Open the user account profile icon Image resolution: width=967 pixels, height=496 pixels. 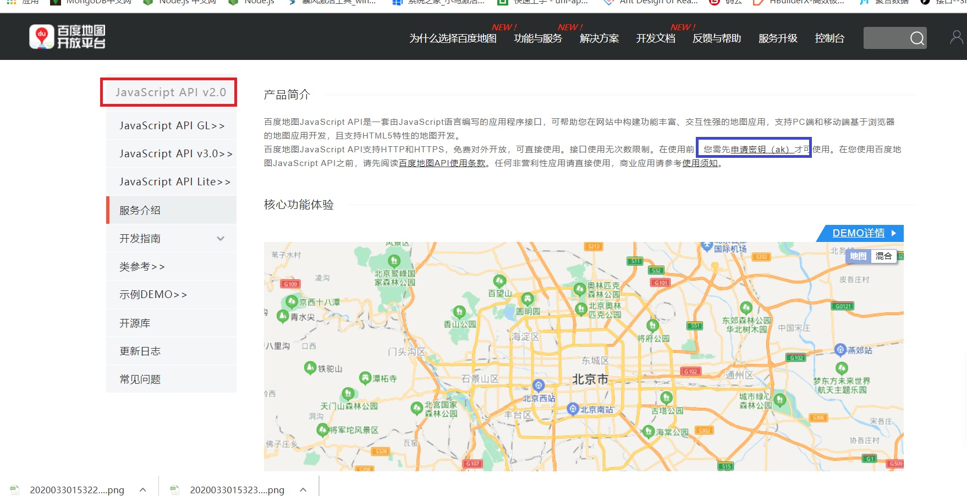coord(957,37)
